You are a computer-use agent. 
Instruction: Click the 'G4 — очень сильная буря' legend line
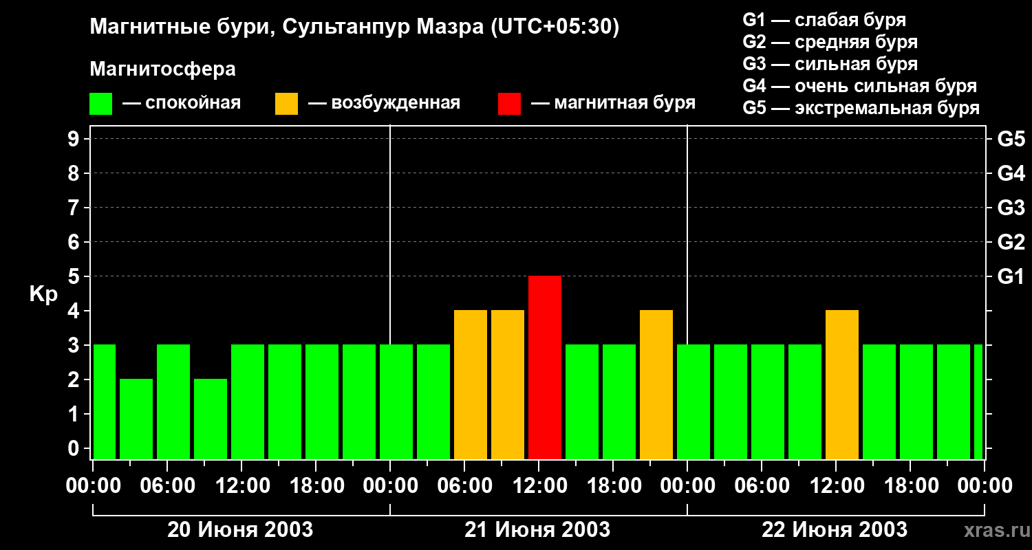tap(860, 86)
